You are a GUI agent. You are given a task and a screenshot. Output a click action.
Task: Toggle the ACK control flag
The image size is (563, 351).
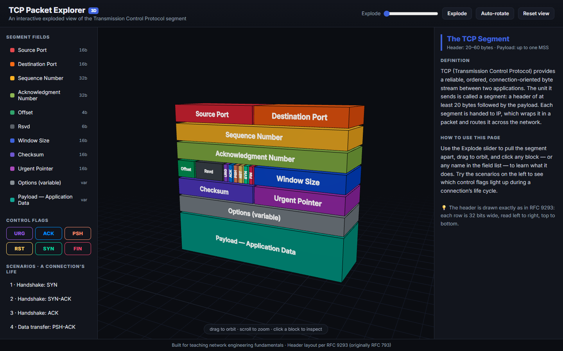(48, 233)
